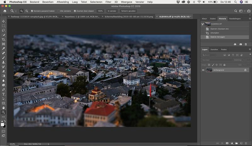The image size is (252, 146).
Task: Select the Clone Stamp tool
Action: tap(3, 62)
